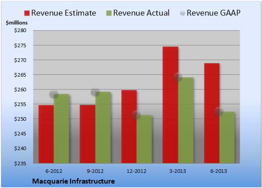This screenshot has width=262, height=188.
Task: Click the $250 y-axis label
Action: (x=20, y=119)
